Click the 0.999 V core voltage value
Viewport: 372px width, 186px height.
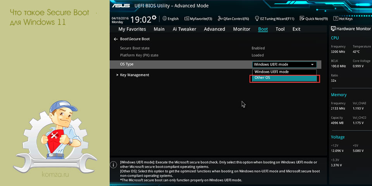358,66
